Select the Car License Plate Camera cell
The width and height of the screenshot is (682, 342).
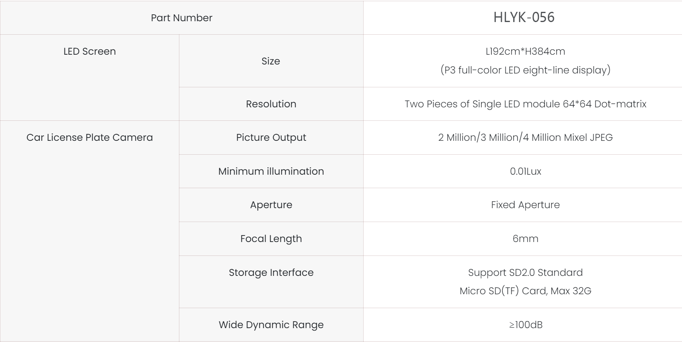[90, 138]
